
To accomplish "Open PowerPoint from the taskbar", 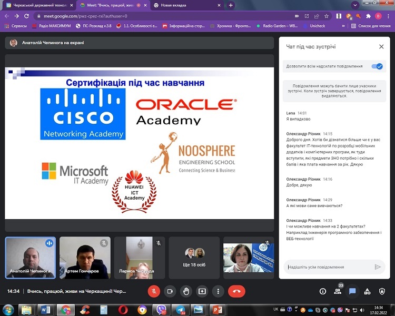I will (218, 310).
